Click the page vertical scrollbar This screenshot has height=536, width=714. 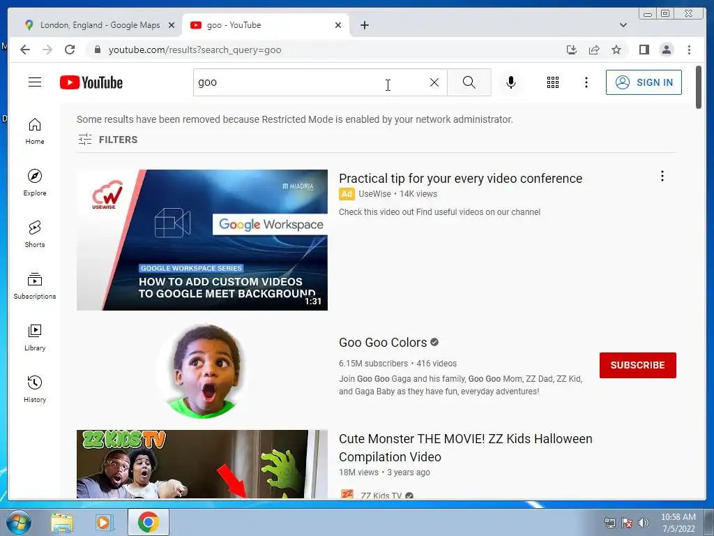(699, 87)
